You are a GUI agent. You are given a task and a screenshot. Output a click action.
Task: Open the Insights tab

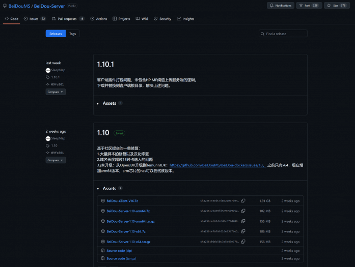pos(185,19)
